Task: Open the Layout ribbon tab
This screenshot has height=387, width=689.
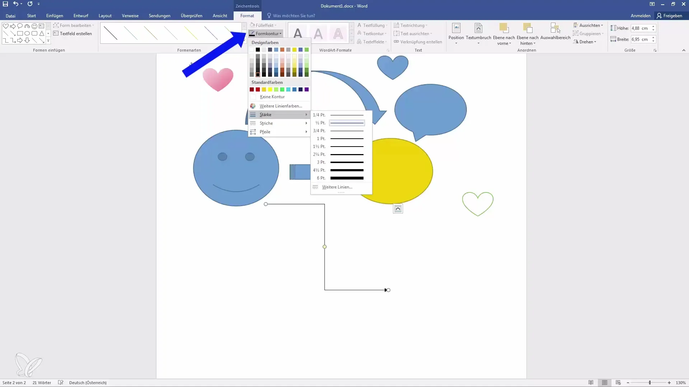Action: [x=105, y=16]
